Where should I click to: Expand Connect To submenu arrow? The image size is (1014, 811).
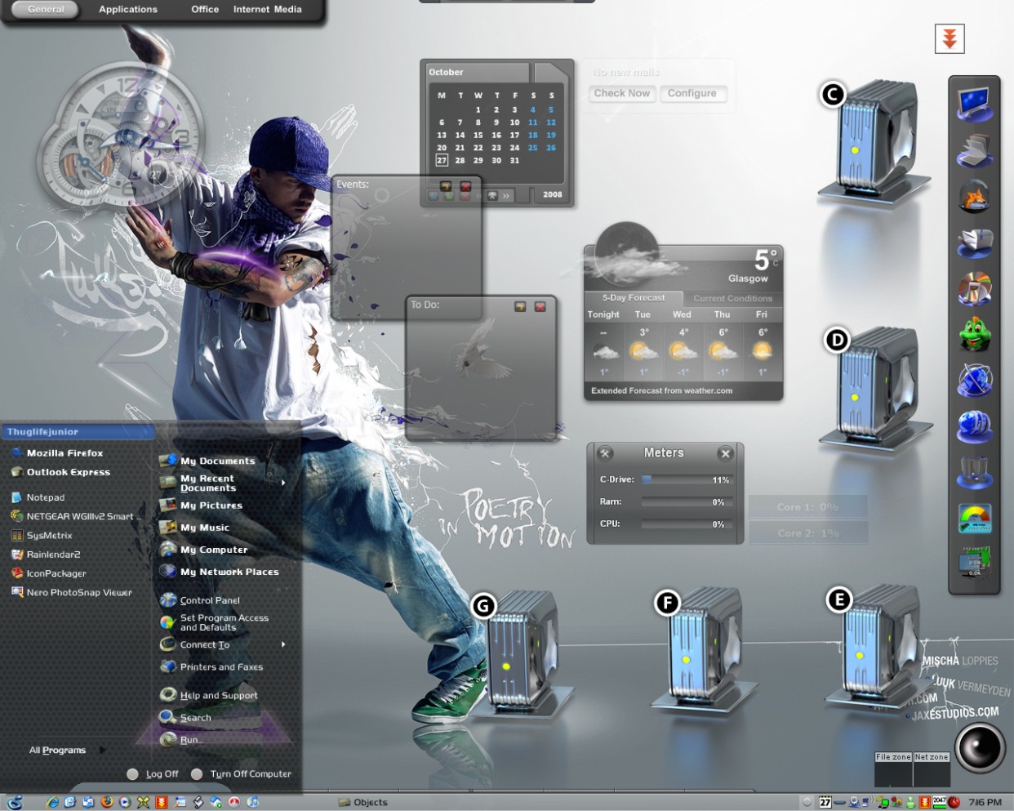(283, 644)
